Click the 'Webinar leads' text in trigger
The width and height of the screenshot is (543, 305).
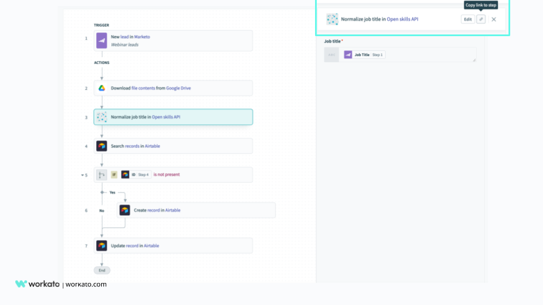click(124, 45)
